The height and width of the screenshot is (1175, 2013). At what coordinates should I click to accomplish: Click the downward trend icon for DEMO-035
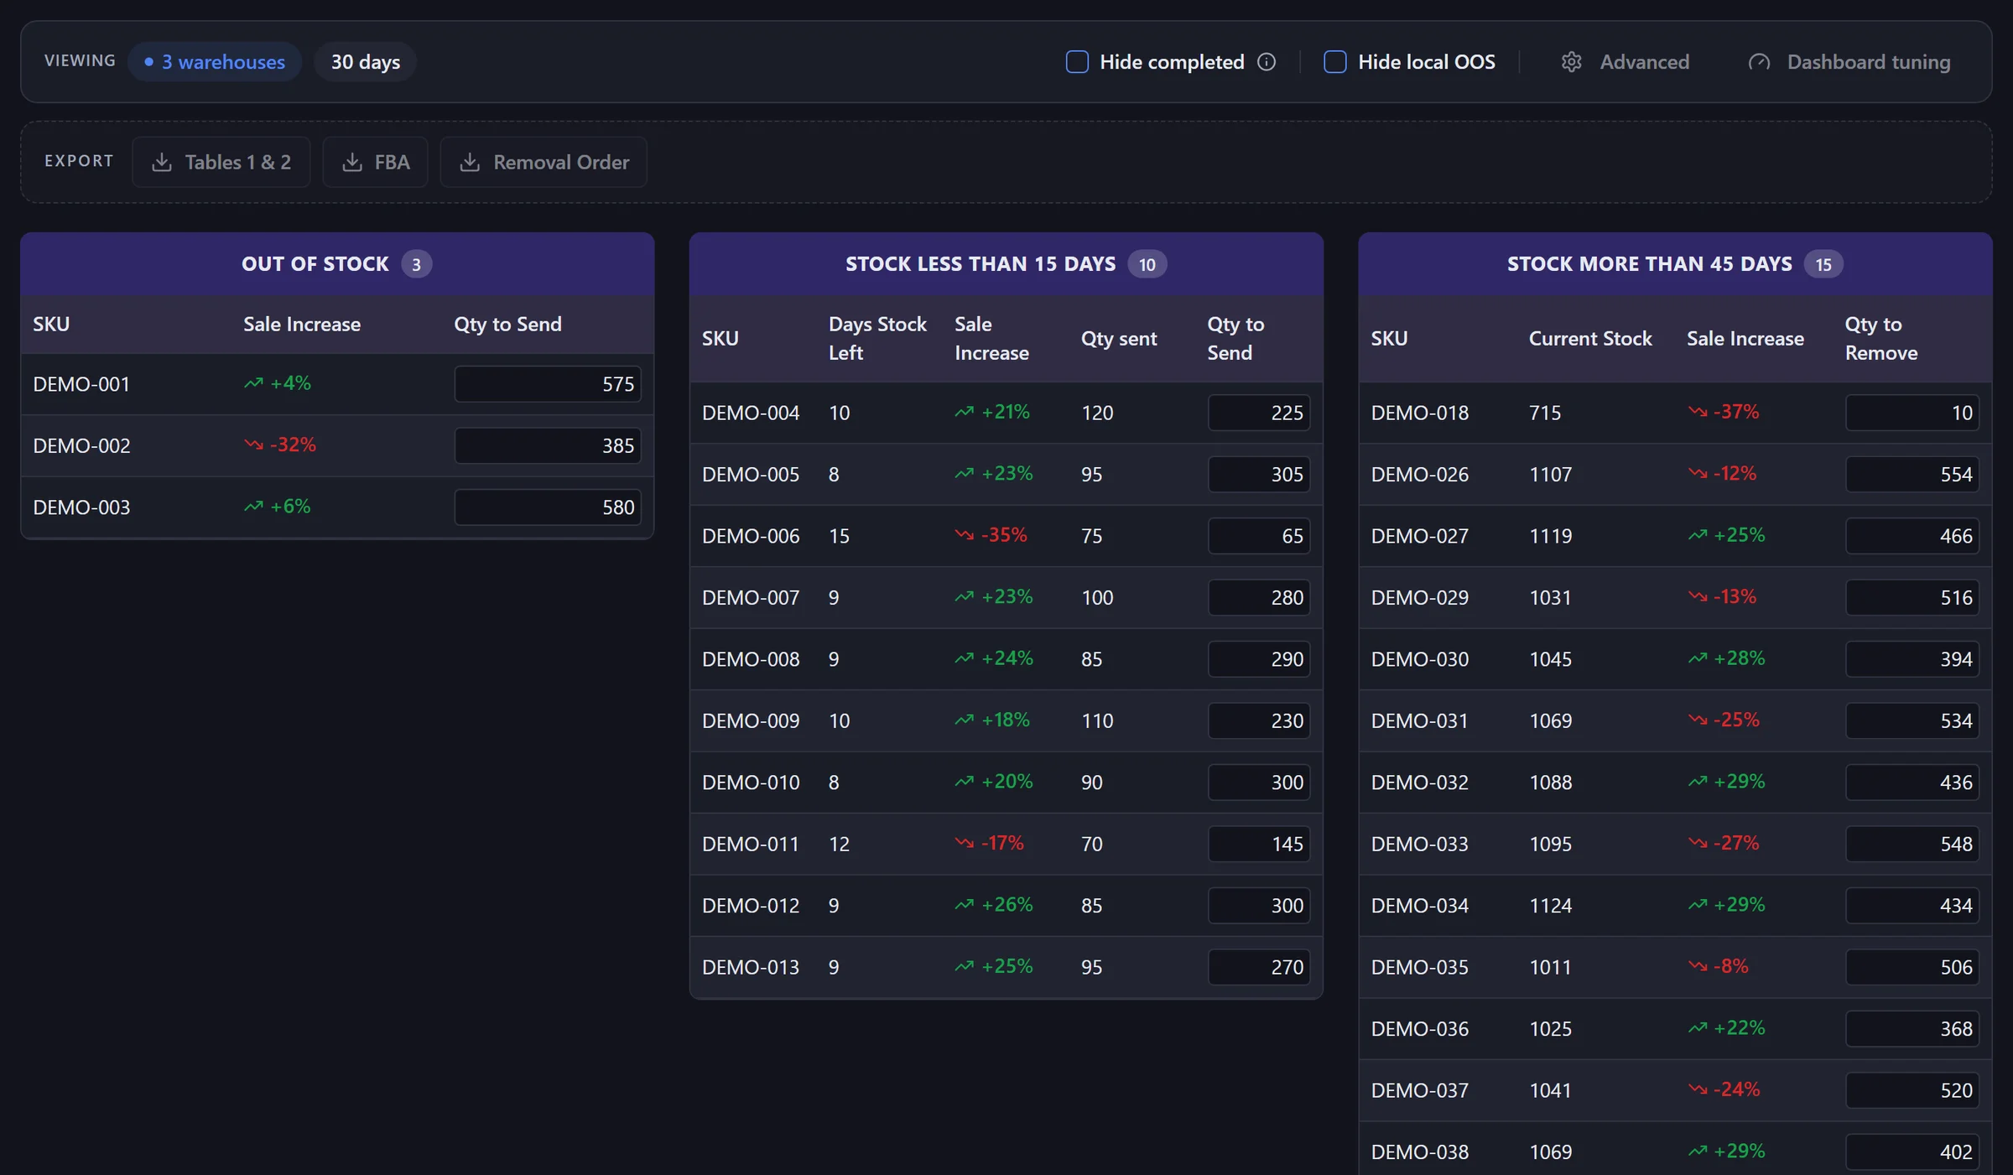[1698, 966]
